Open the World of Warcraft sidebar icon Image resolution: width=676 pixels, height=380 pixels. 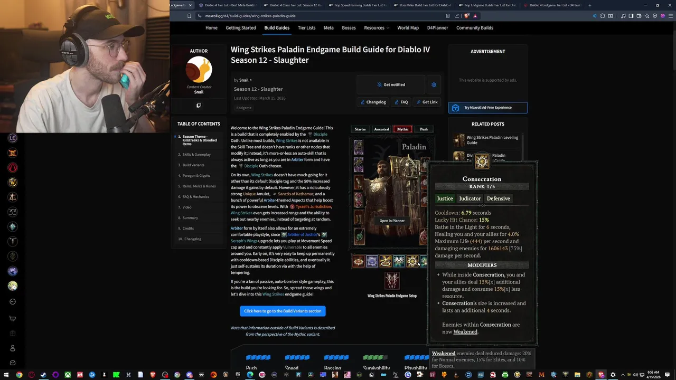(13, 182)
